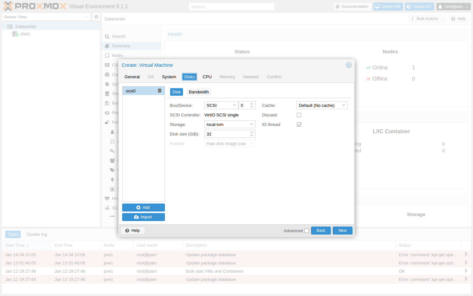Toggle the Advanced checkbox
The image size is (473, 296).
[306, 231]
